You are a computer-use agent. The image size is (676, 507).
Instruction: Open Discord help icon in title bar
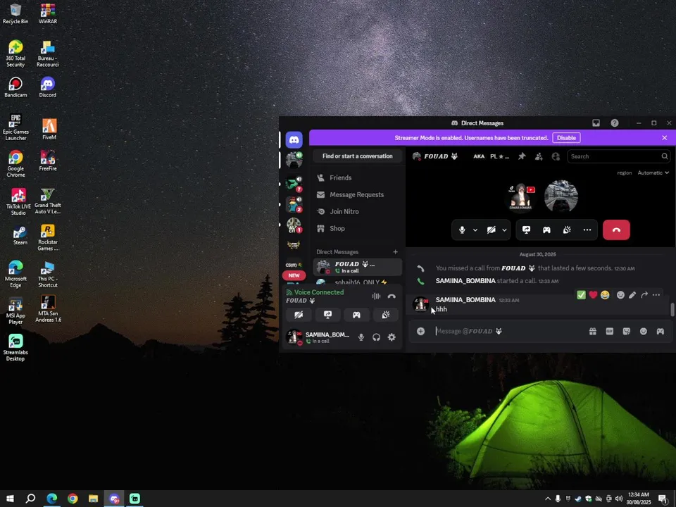pos(614,123)
